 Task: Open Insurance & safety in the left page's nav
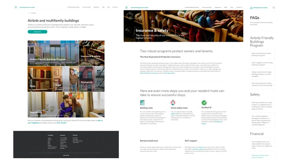click(x=86, y=7)
